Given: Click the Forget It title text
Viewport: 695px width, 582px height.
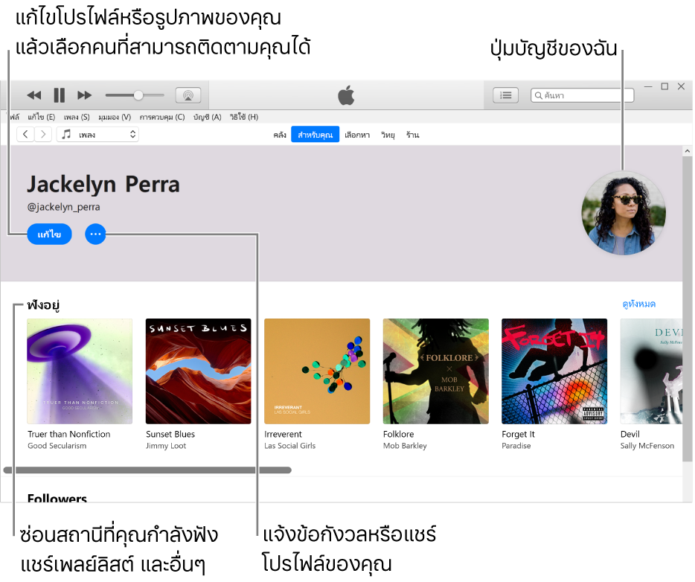Looking at the screenshot, I should click(519, 435).
